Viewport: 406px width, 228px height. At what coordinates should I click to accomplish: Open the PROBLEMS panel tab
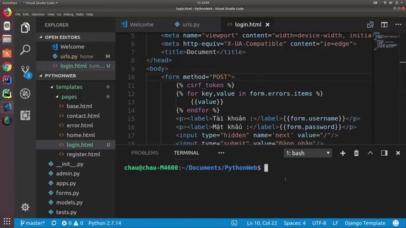click(x=145, y=153)
